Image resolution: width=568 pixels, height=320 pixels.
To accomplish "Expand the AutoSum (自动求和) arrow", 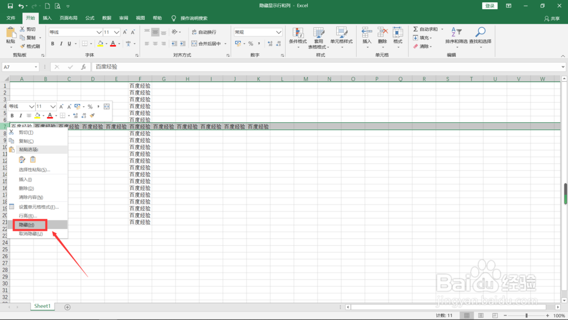I will (x=442, y=29).
